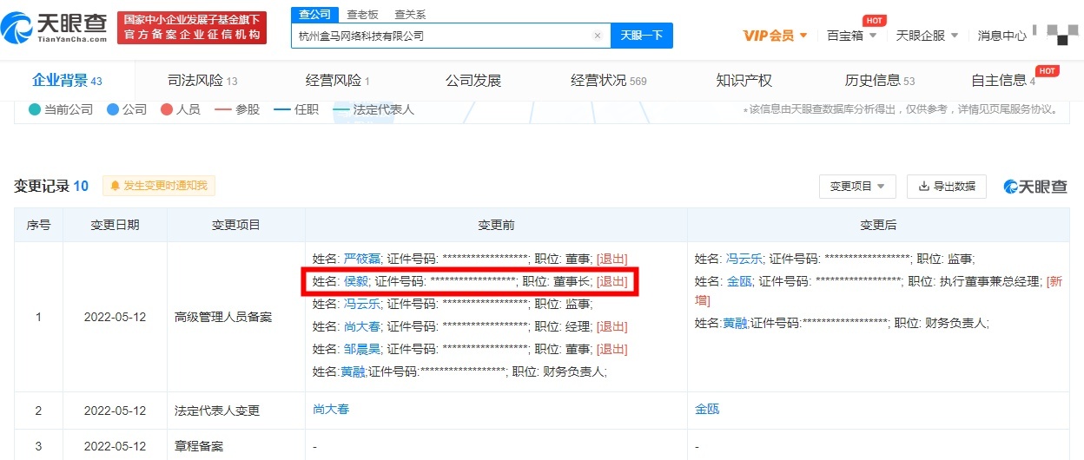This screenshot has width=1084, height=460.
Task: Open 邹晨昊 person link
Action: click(x=362, y=349)
